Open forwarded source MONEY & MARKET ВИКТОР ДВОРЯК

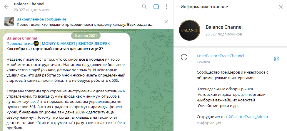[x=75, y=44]
